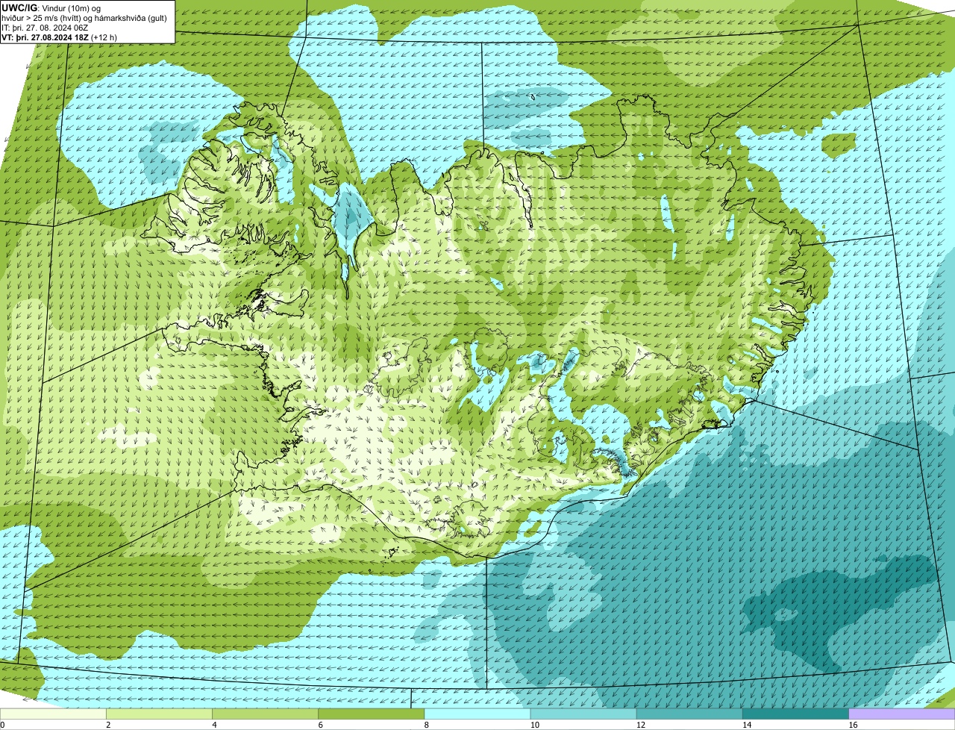Click the valid time 'VT: þri. 27.08.2024 18Z (+12 h)'
This screenshot has height=730, width=955.
tap(59, 37)
